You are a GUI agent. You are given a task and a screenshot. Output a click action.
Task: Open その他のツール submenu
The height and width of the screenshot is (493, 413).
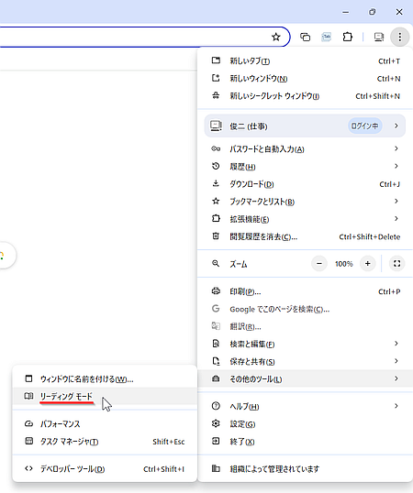coord(305,379)
